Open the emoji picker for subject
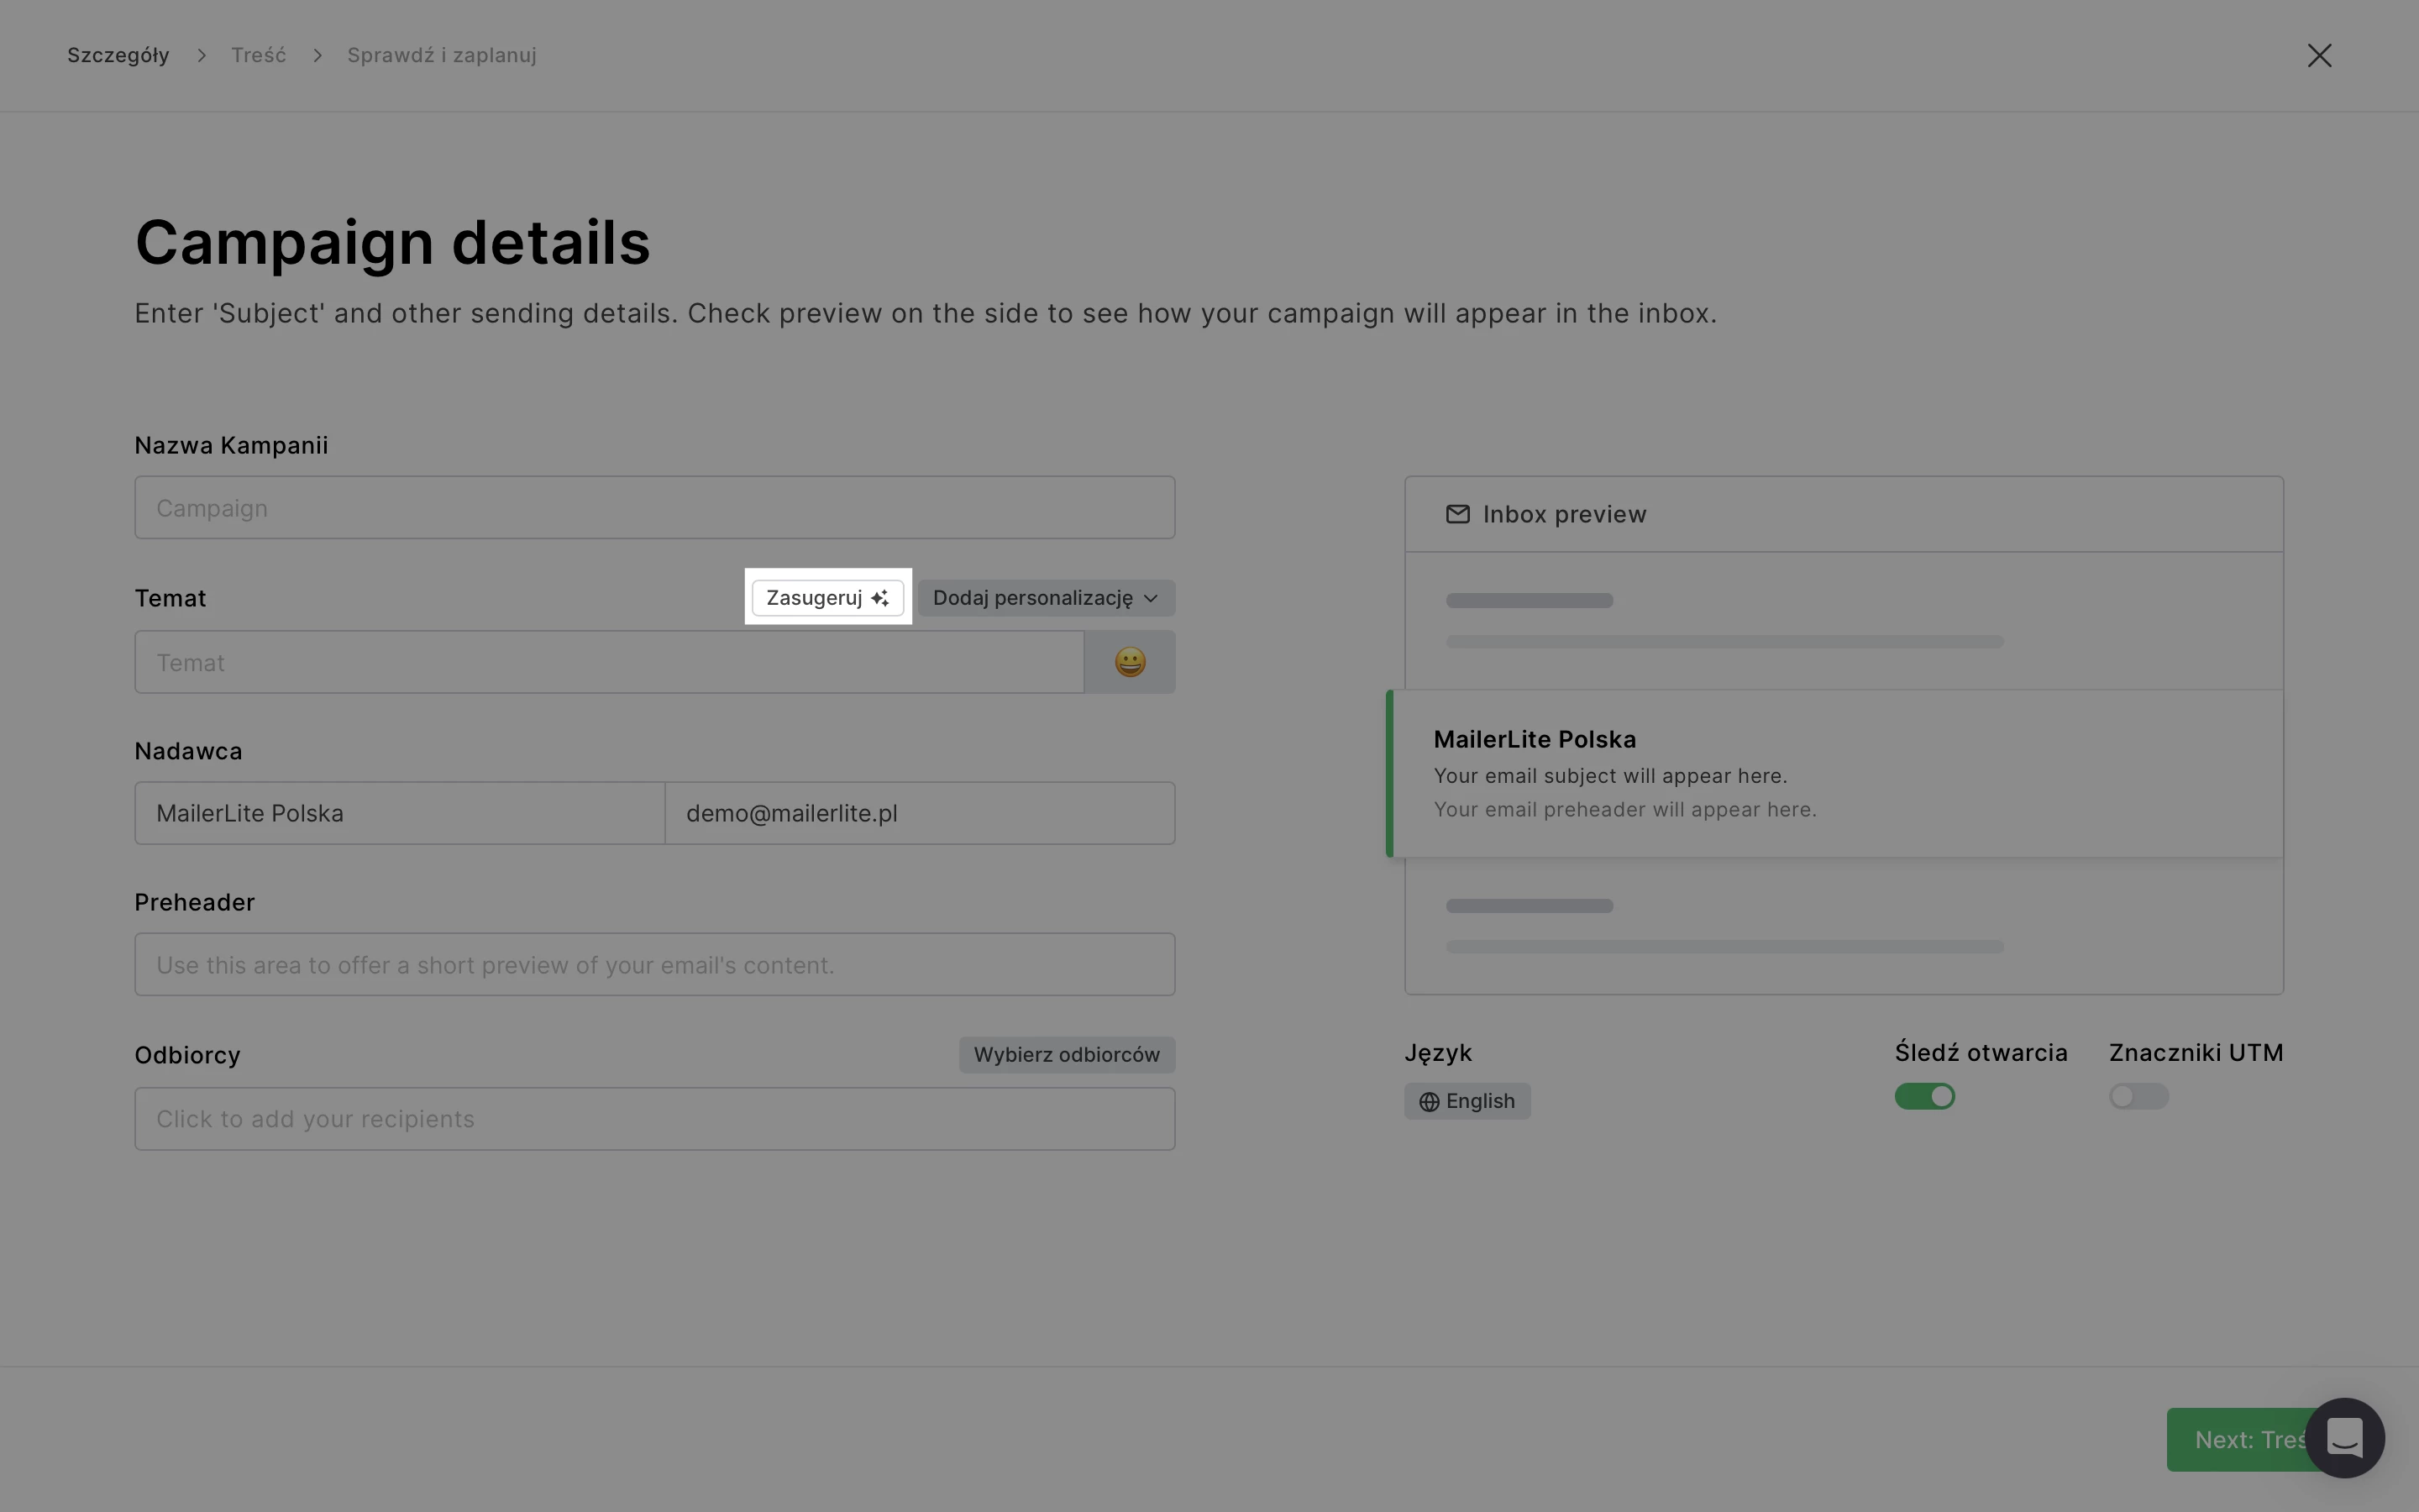Screen dimensions: 2419x1512 pos(1130,662)
